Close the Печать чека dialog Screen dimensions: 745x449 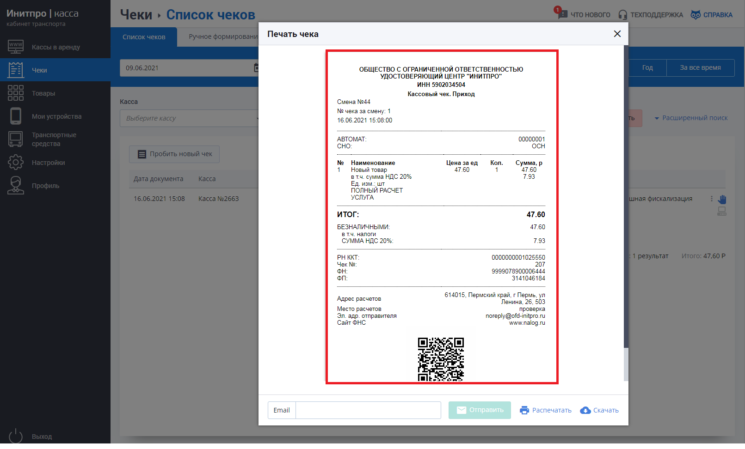click(617, 34)
